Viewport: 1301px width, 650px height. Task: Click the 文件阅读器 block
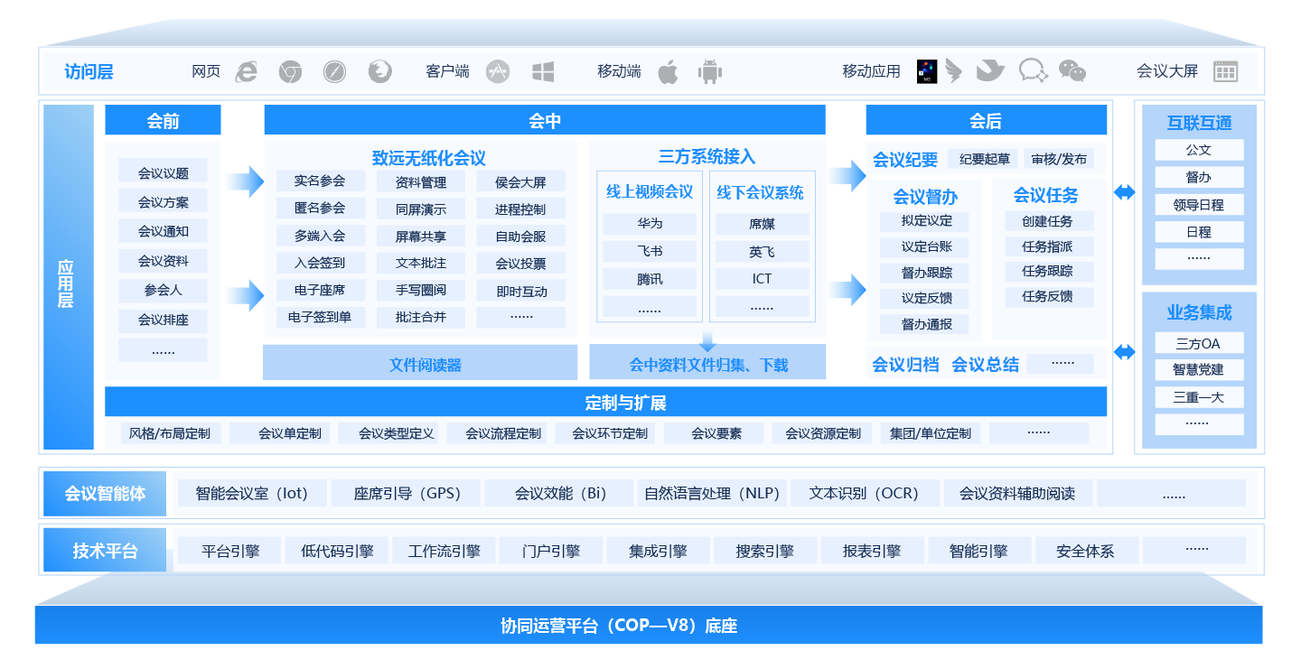pyautogui.click(x=420, y=363)
